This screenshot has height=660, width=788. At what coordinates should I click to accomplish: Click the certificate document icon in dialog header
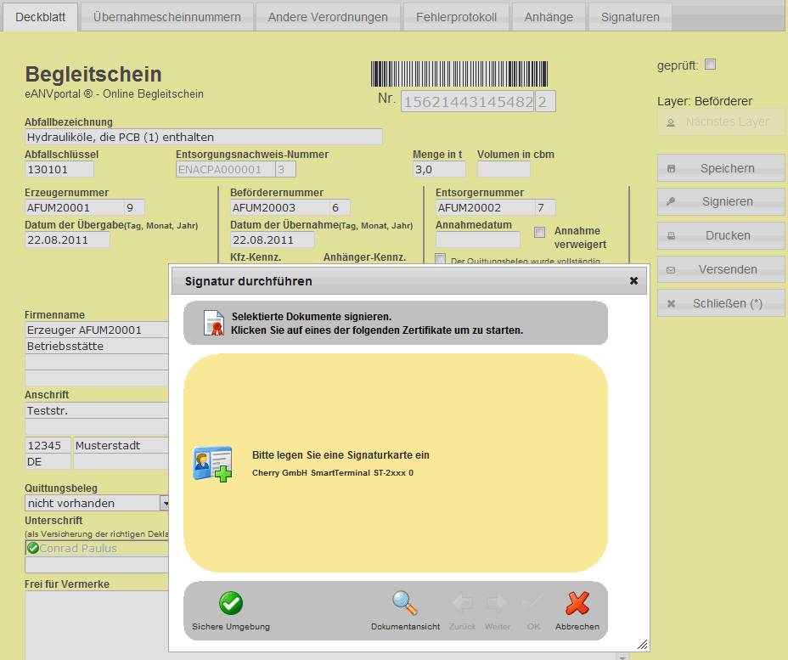(213, 324)
